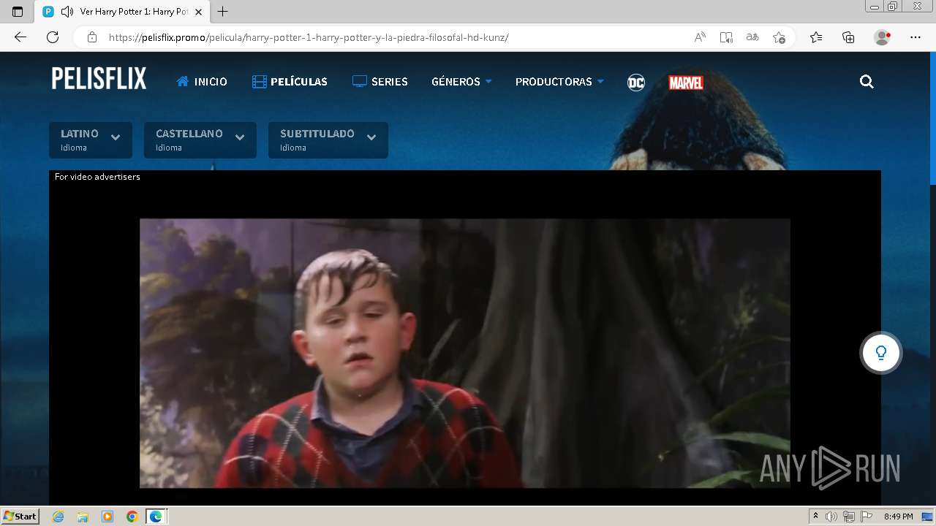The height and width of the screenshot is (526, 936).
Task: Expand the GÉNEROS dropdown menu
Action: pos(461,82)
